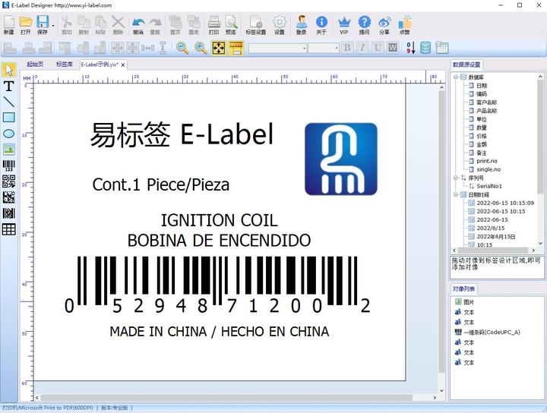
Task: Click the 登录 login user icon
Action: pyautogui.click(x=301, y=24)
